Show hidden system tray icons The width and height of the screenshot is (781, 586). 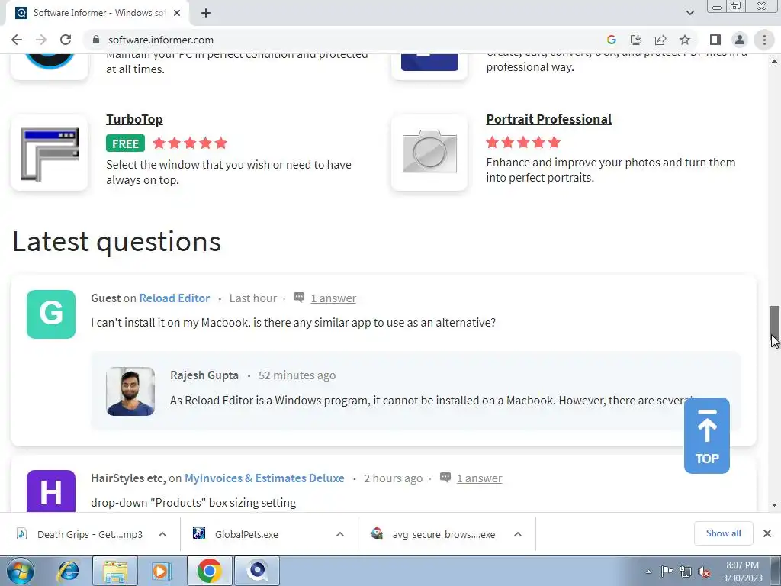(x=648, y=572)
